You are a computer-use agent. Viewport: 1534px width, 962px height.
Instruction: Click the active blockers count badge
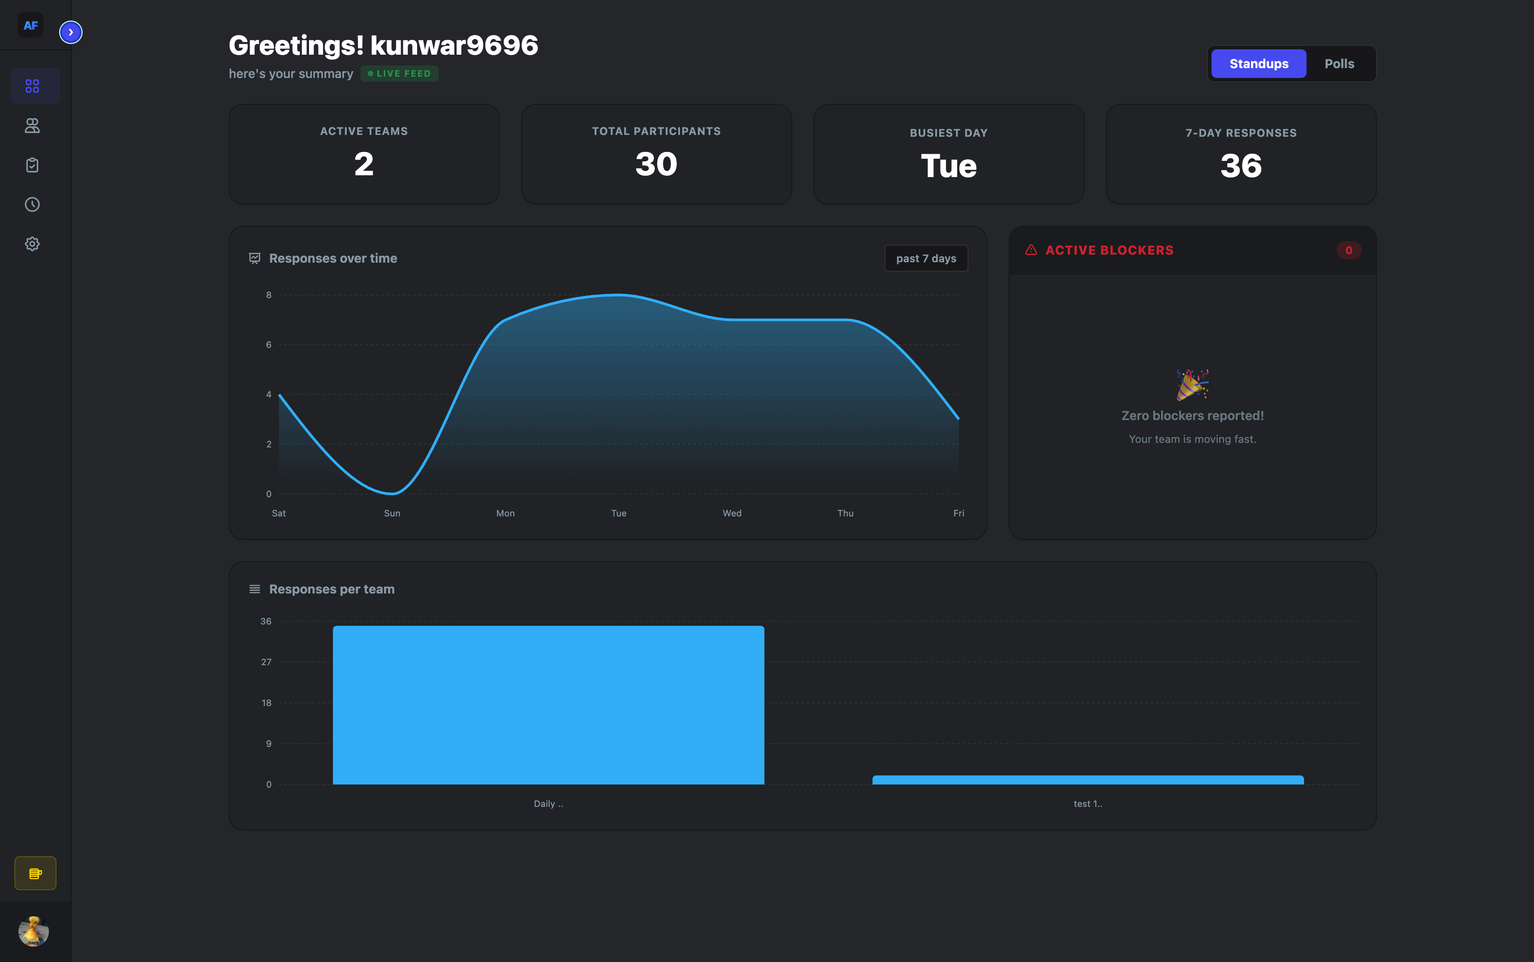coord(1348,250)
